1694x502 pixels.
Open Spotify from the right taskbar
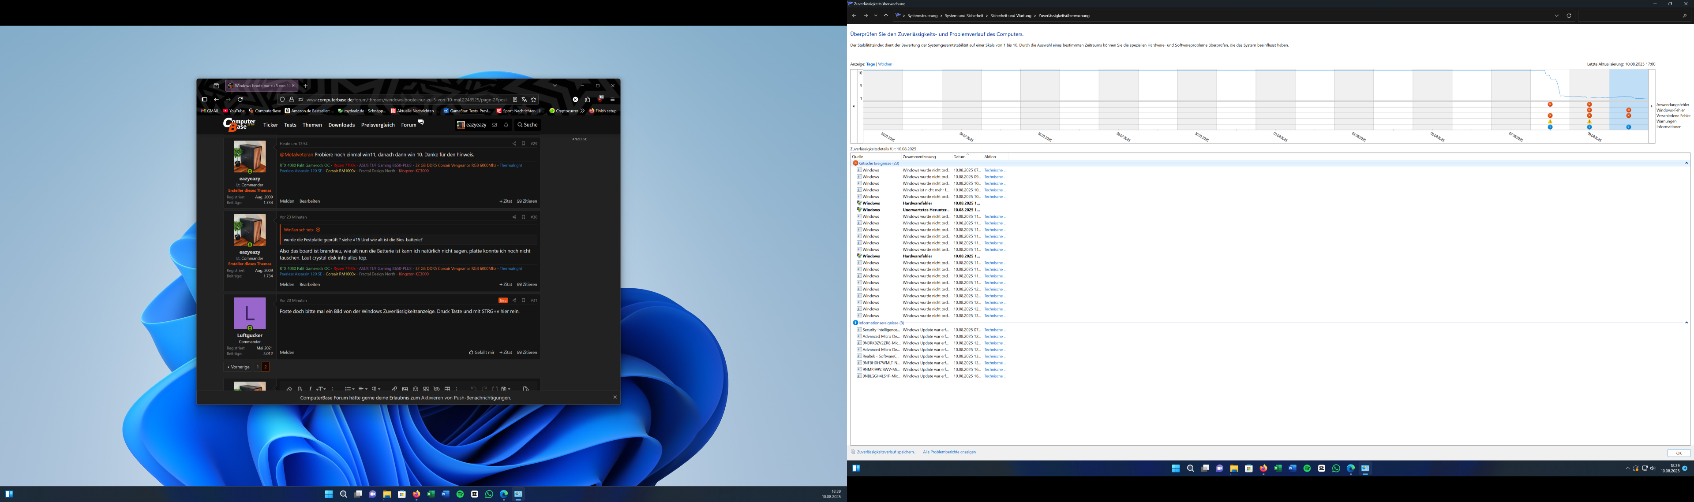[1307, 469]
